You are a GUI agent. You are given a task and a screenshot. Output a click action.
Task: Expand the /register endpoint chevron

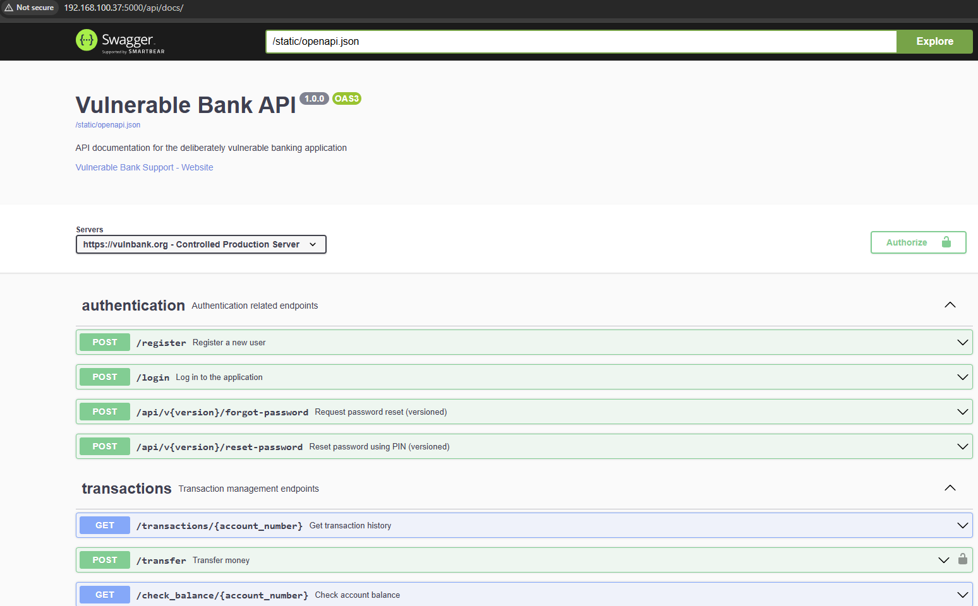[962, 342]
